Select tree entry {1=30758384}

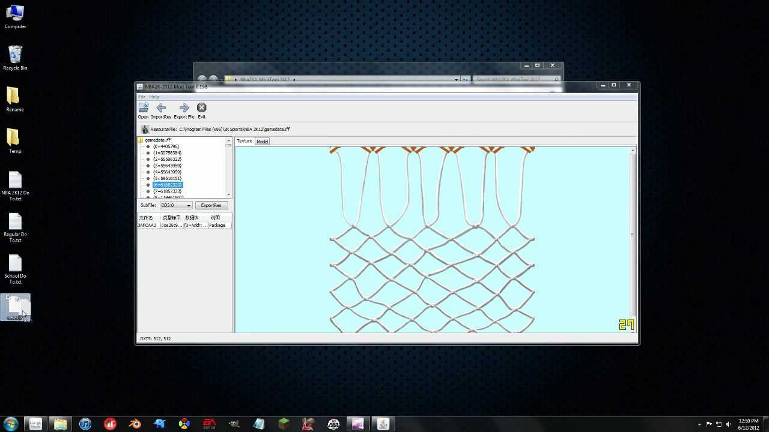(167, 153)
